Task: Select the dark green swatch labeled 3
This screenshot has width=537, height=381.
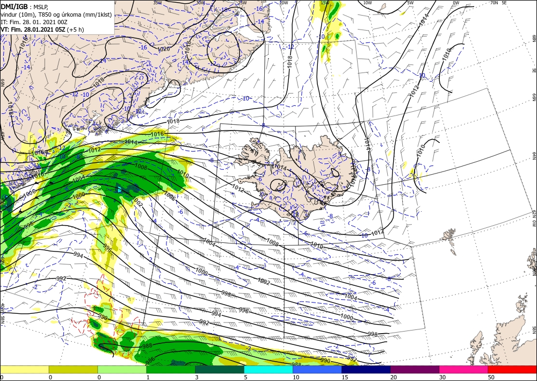Action: point(220,369)
